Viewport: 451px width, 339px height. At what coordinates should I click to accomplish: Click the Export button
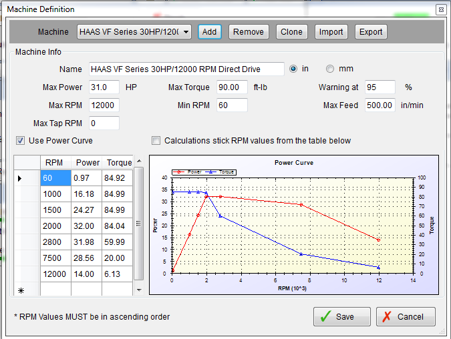(371, 31)
